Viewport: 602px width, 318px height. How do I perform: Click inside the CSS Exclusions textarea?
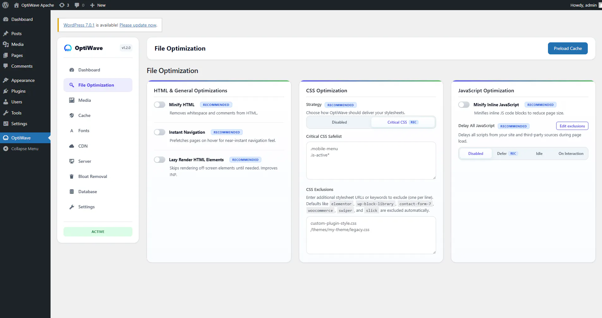371,235
